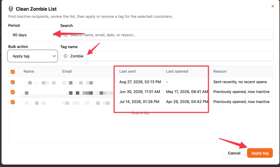Viewport: 280px width, 167px height.
Task: Uncheck the row sent Jun 30, 2026
Action: point(13,92)
